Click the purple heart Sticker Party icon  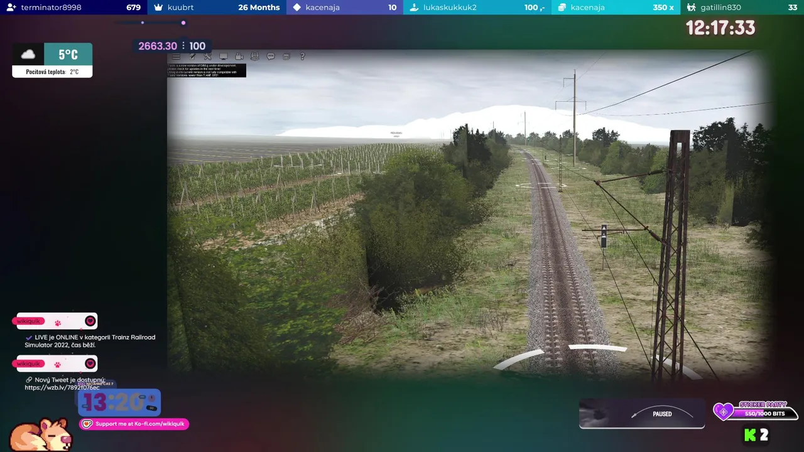coord(723,412)
